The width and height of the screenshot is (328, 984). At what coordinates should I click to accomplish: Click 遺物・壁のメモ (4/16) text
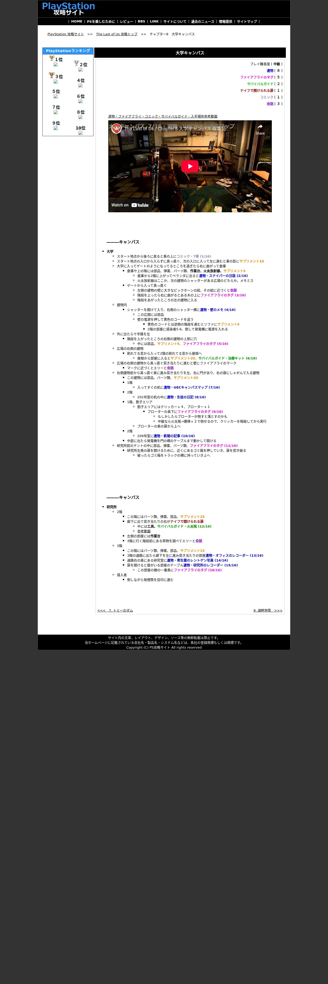[218, 310]
